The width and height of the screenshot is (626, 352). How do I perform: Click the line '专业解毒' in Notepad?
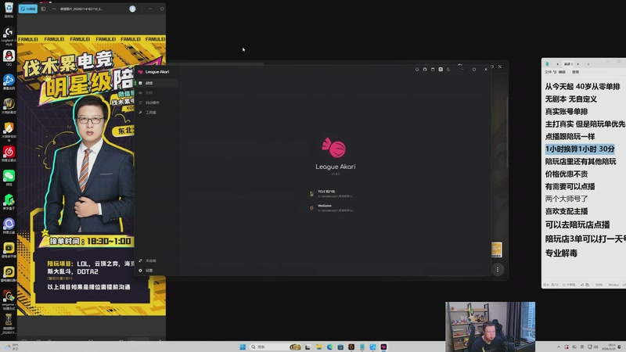(x=561, y=253)
